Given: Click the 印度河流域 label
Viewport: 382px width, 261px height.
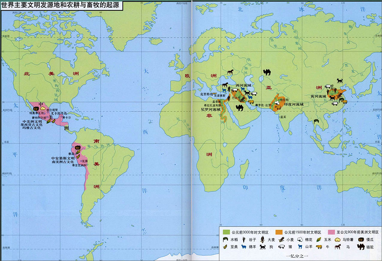Looking at the screenshot, I should tap(294, 104).
